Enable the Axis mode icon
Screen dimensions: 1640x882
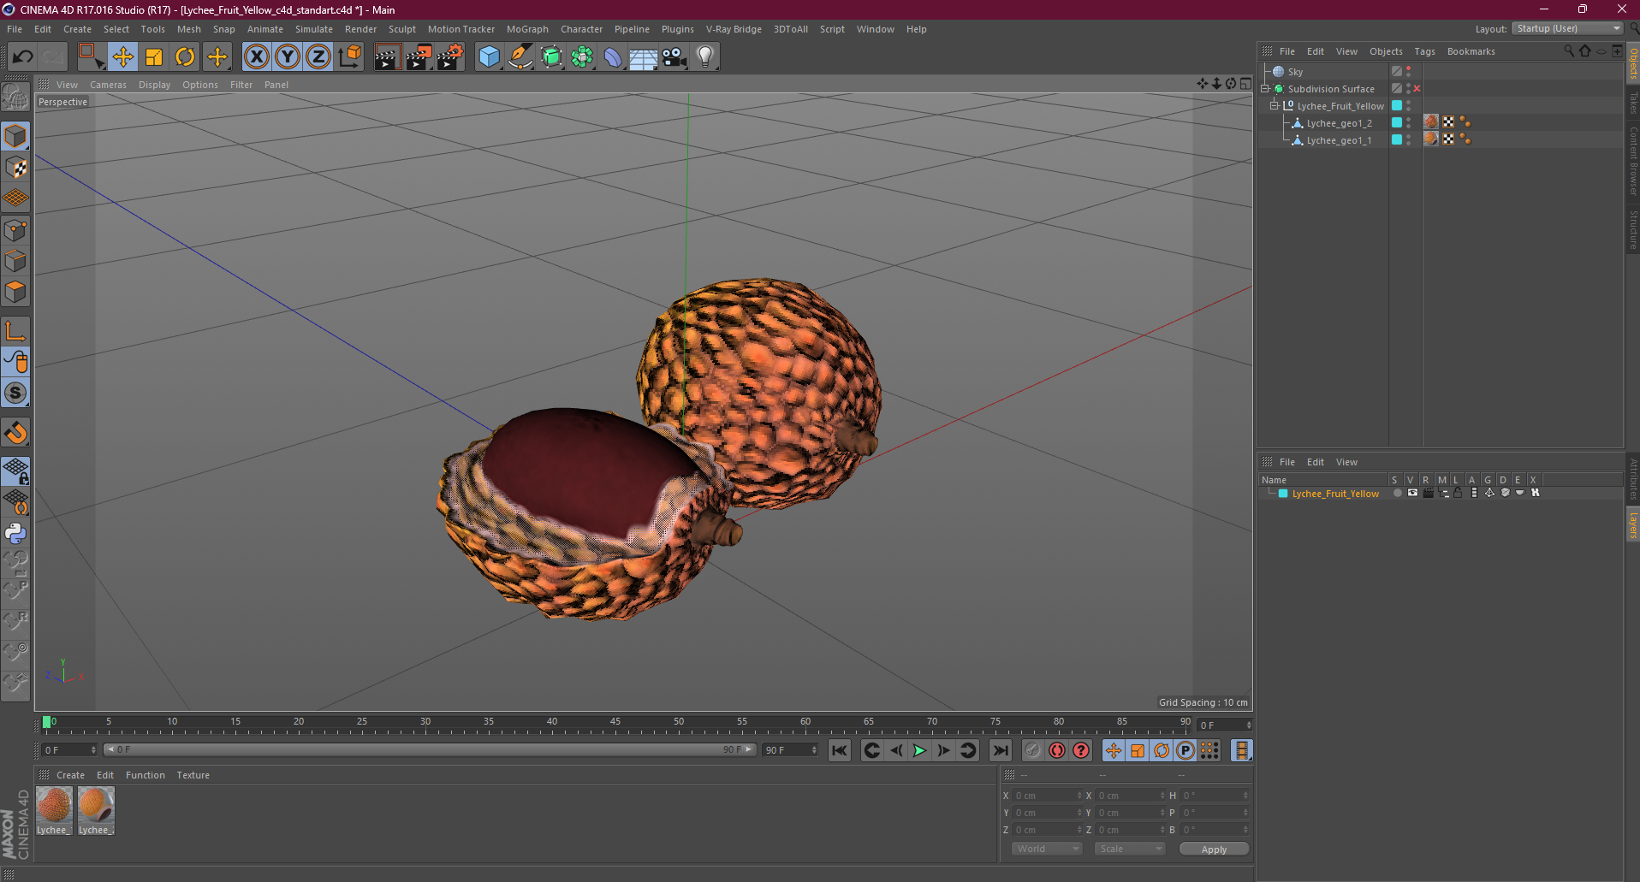[x=15, y=331]
